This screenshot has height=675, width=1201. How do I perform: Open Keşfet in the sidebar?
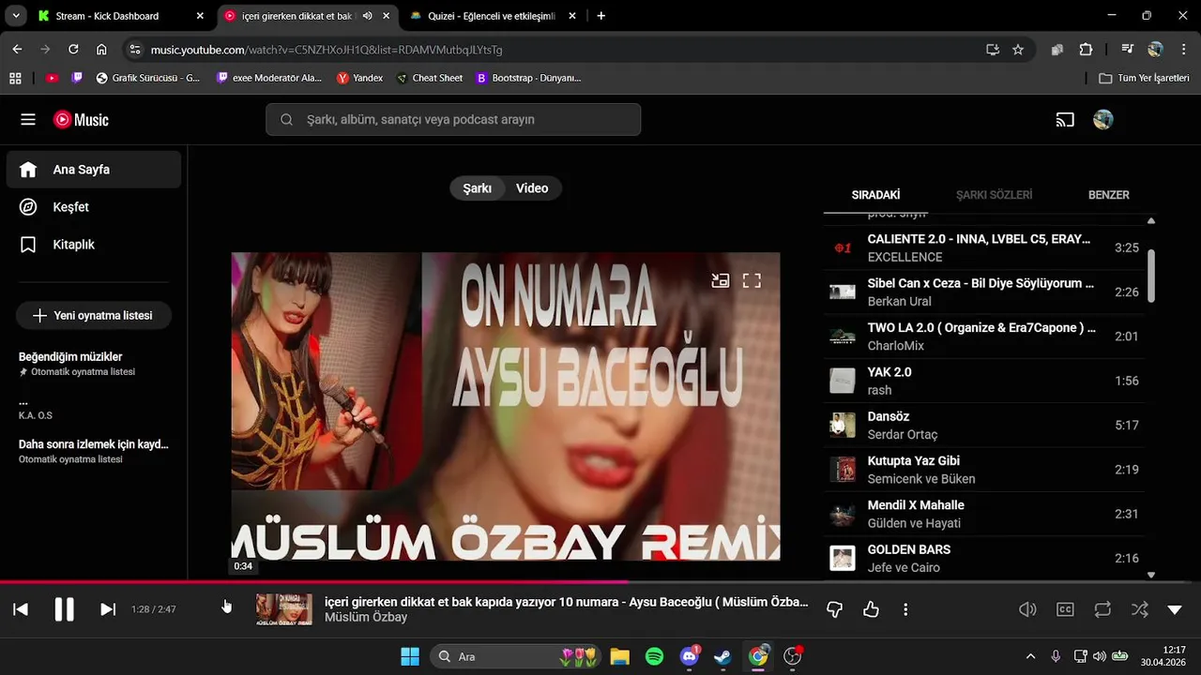coord(94,207)
